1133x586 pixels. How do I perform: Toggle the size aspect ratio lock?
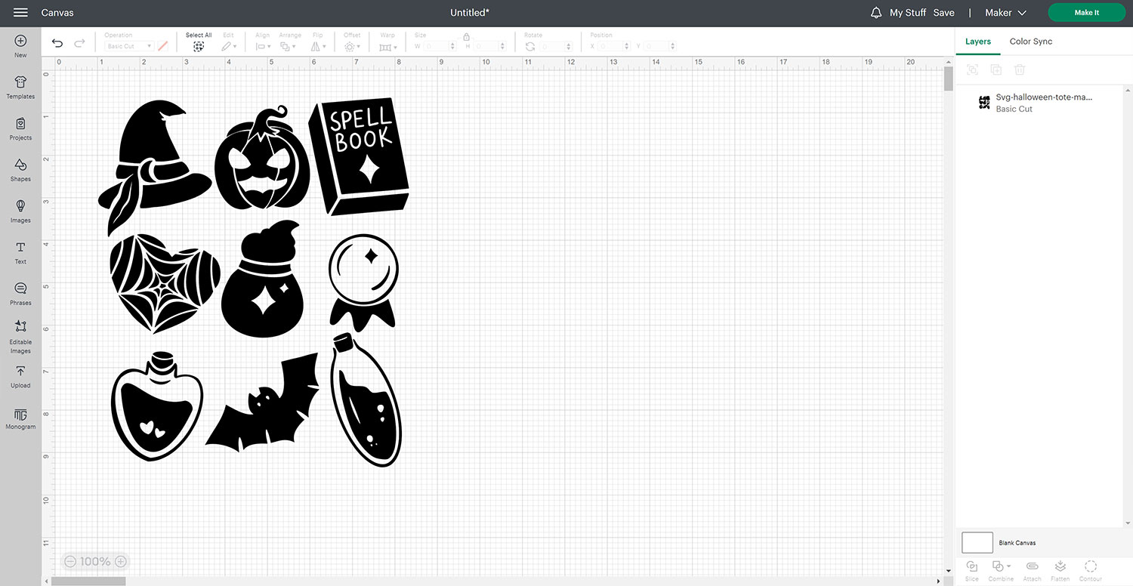[x=467, y=36]
